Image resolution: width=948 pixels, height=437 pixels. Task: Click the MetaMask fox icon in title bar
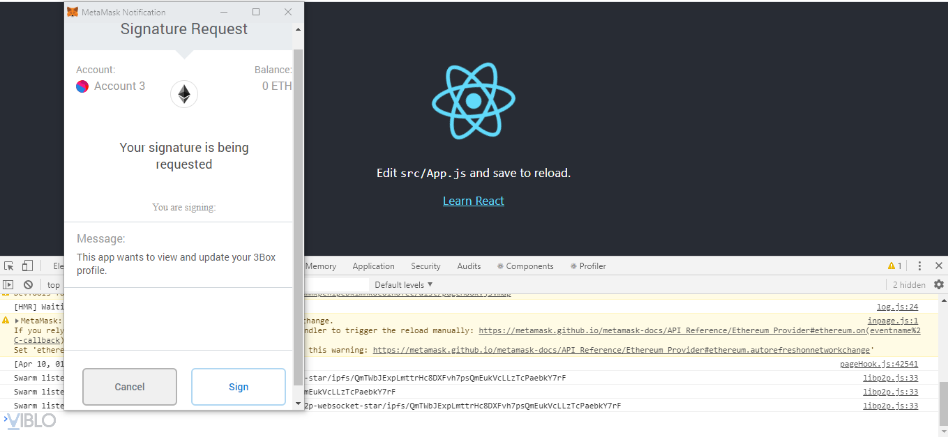[73, 12]
